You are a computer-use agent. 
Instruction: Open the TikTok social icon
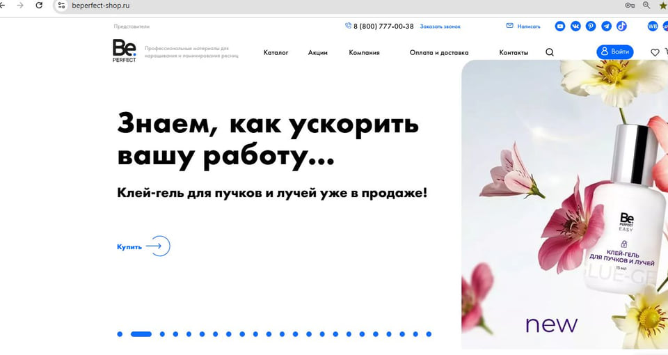tap(621, 26)
